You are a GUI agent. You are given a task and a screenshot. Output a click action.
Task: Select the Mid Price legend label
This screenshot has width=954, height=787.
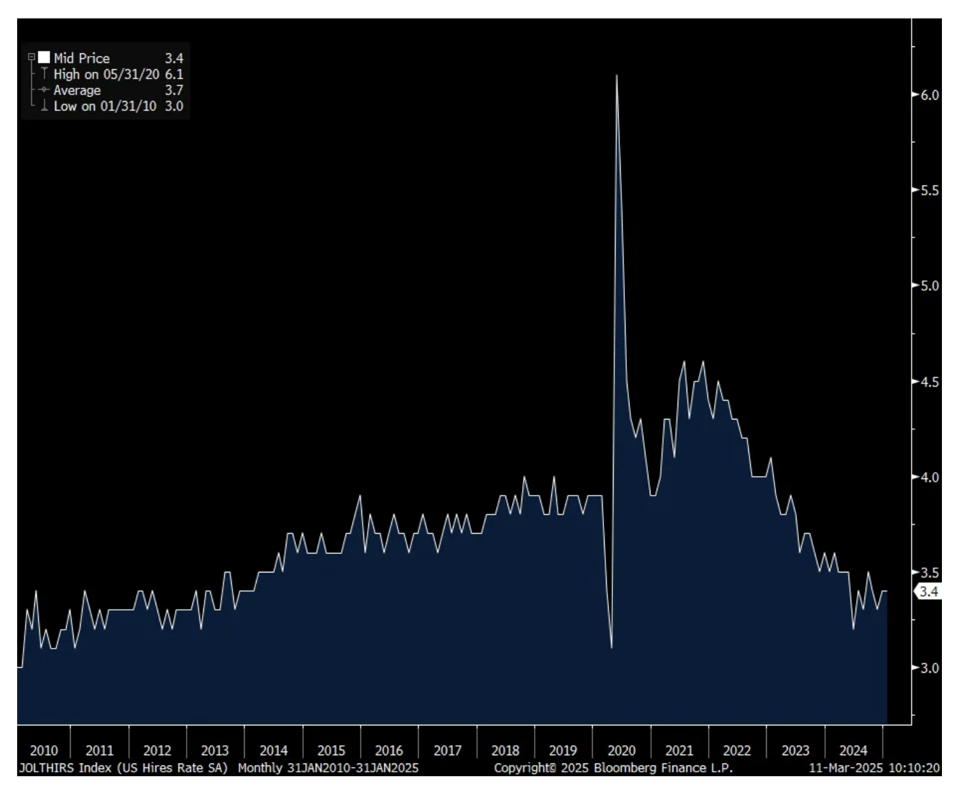pos(81,58)
